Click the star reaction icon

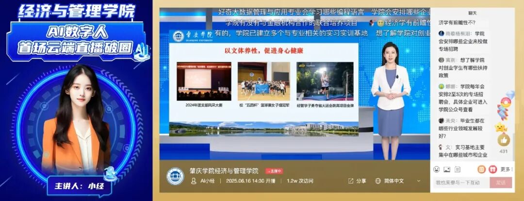click(500, 128)
